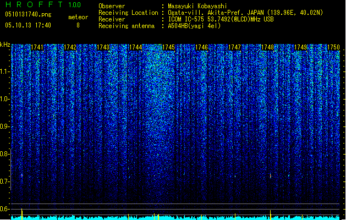The height and width of the screenshot is (220, 346).
Task: Select the A504HB(yagi 4el) antenna text
Action: [x=194, y=26]
